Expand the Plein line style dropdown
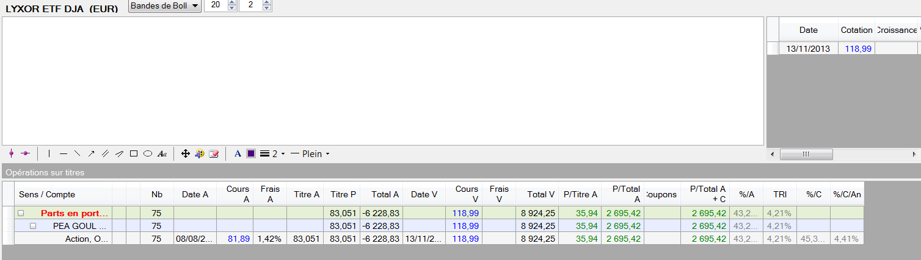This screenshot has height=260, width=921. (x=310, y=154)
